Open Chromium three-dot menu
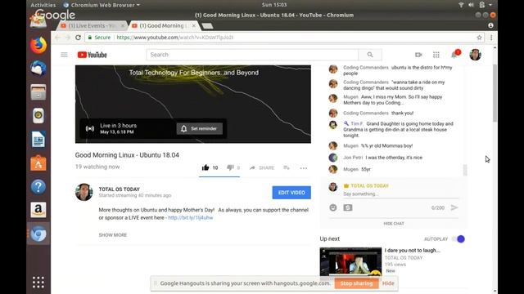This screenshot has height=294, width=524. pos(491,38)
